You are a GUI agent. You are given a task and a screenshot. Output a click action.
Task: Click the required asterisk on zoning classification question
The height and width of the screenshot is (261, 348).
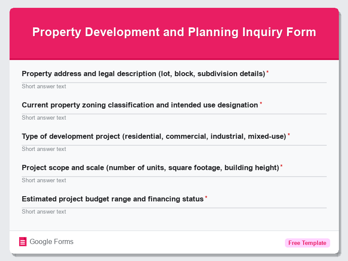(261, 103)
